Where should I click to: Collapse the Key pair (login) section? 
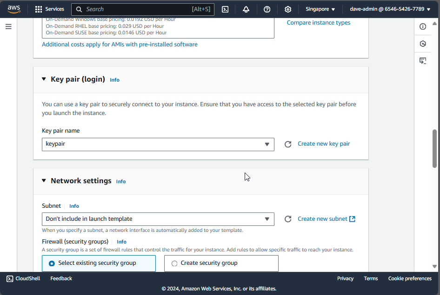click(44, 79)
